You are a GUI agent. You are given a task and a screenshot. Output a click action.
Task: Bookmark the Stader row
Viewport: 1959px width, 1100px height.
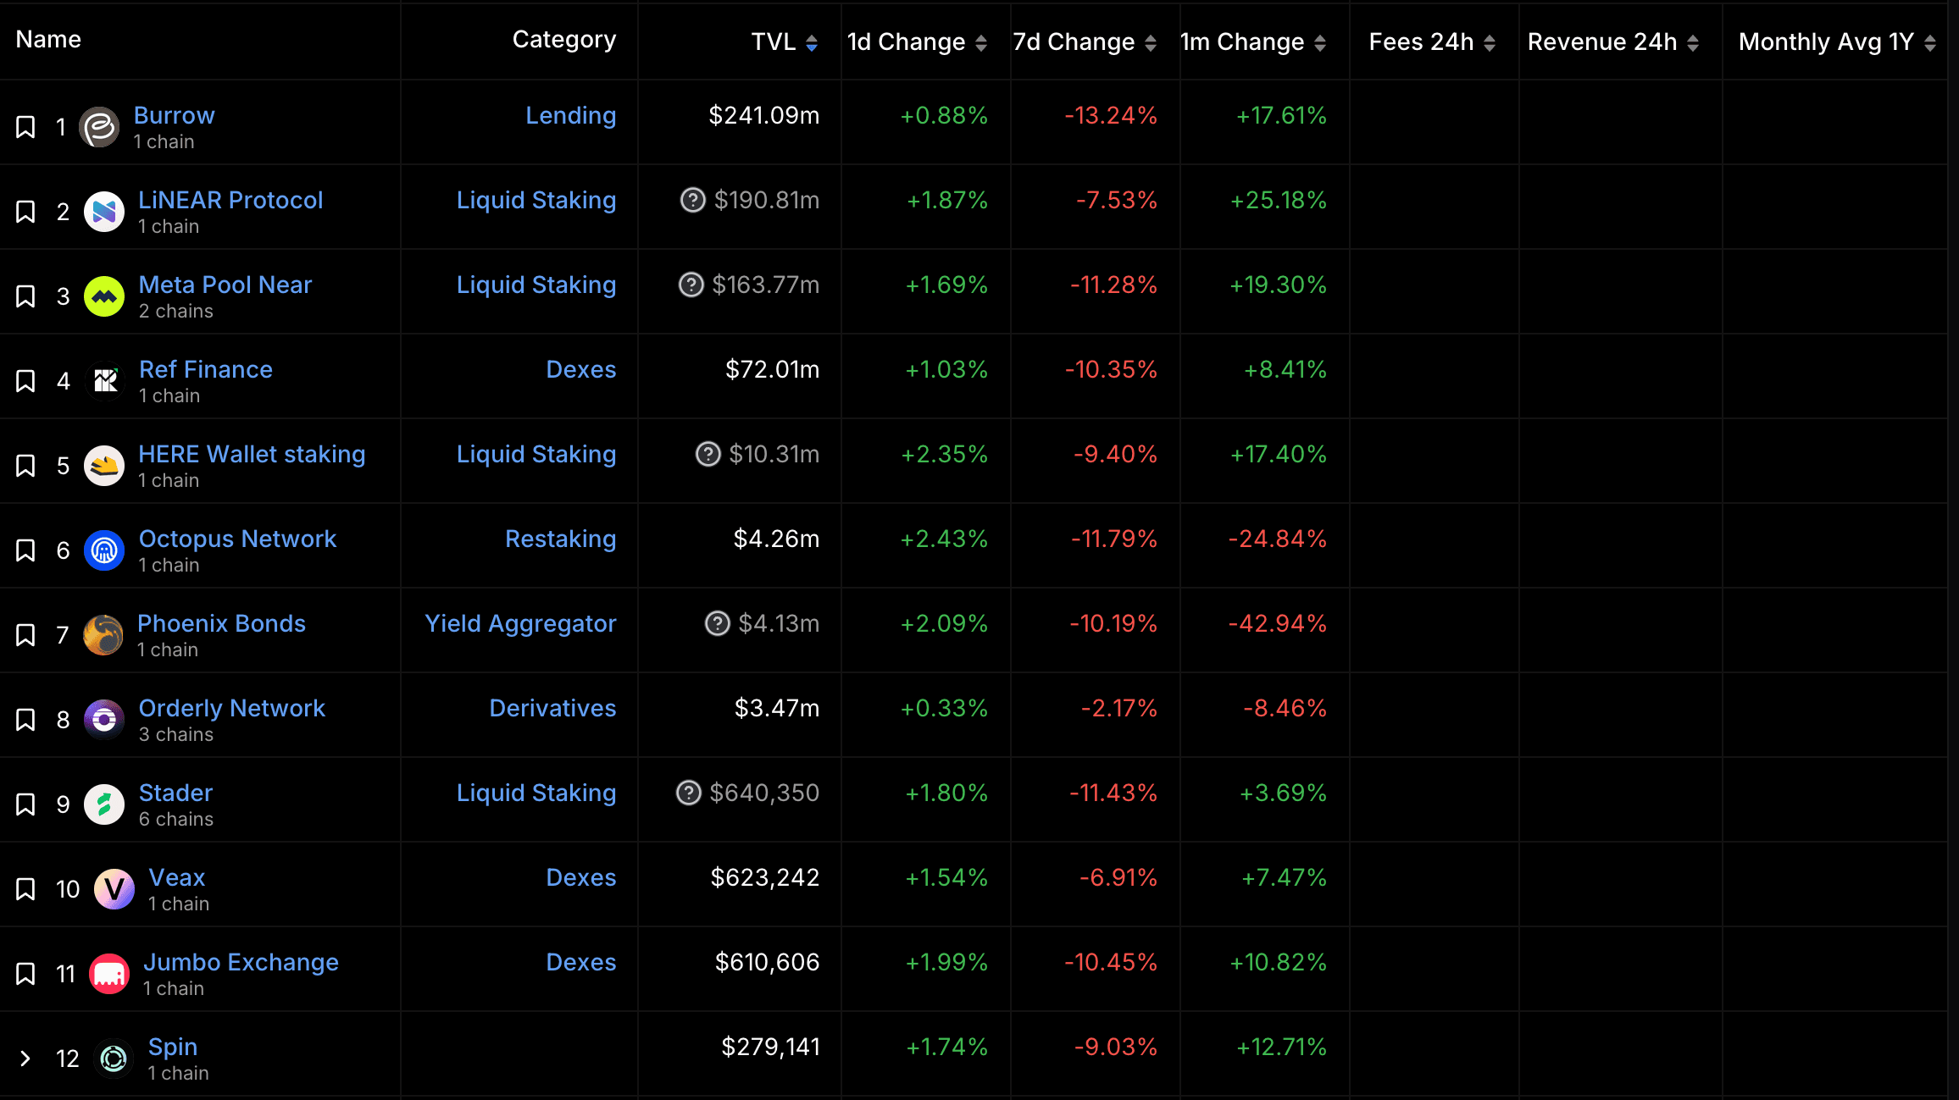25,804
